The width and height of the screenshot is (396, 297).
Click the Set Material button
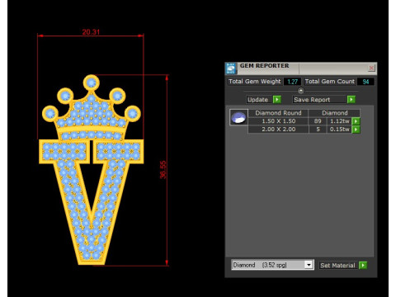click(x=338, y=266)
